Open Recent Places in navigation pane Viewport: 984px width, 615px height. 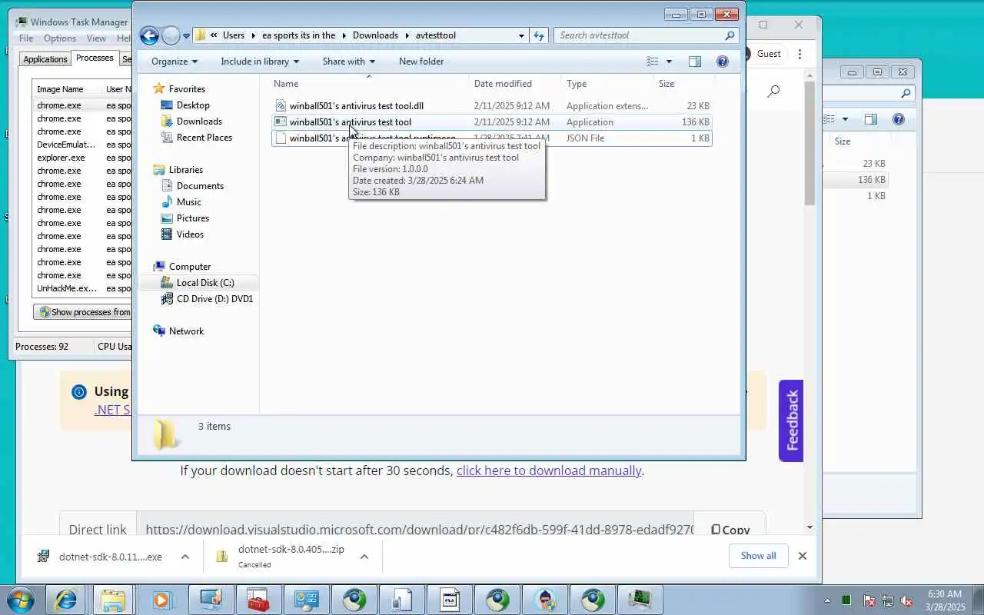click(204, 138)
